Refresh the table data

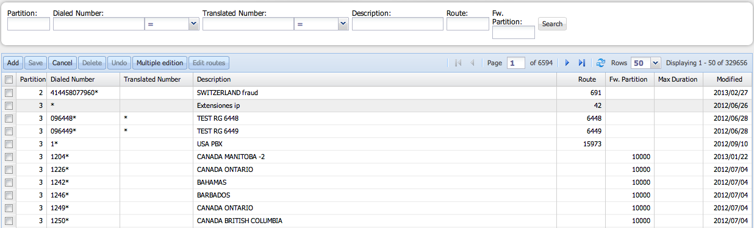tap(601, 63)
